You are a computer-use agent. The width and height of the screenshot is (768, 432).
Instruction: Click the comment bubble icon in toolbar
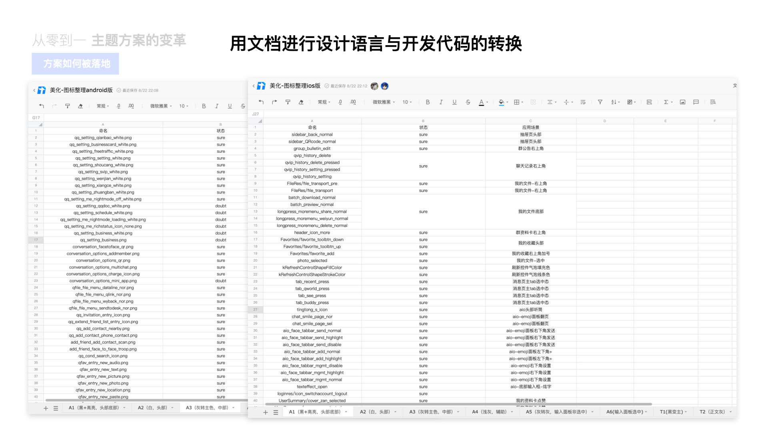coord(696,102)
